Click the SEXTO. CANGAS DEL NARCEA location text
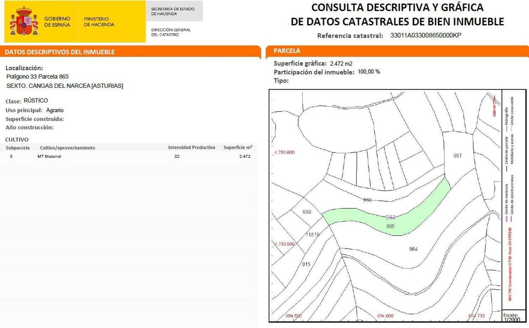529x328 pixels. [x=65, y=85]
